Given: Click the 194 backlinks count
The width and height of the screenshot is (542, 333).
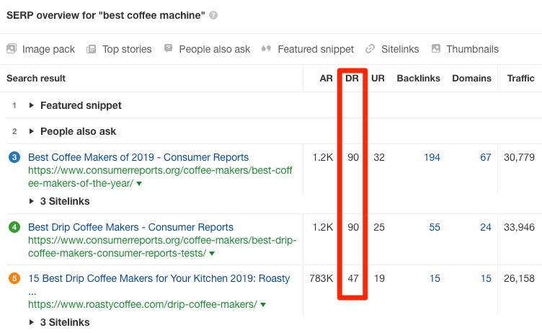Looking at the screenshot, I should coord(432,157).
